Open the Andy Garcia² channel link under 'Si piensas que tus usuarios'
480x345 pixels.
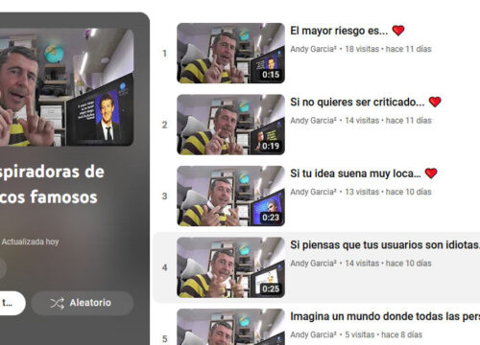313,264
